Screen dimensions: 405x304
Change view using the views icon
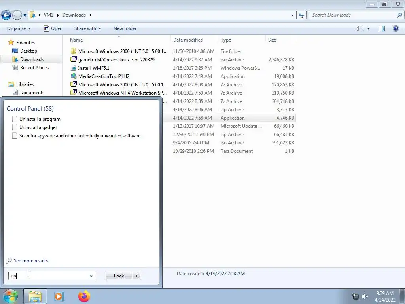360,28
